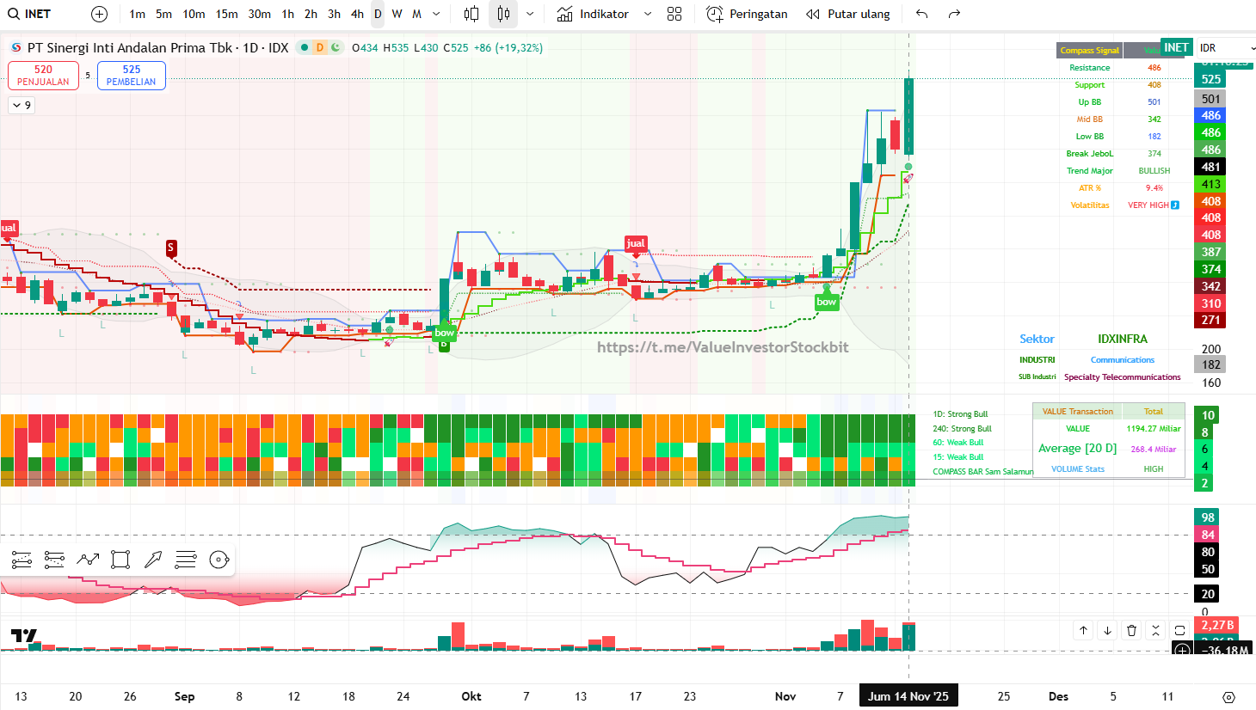Image resolution: width=1256 pixels, height=710 pixels.
Task: Click the highlighted candlestick chart style icon
Action: point(503,14)
